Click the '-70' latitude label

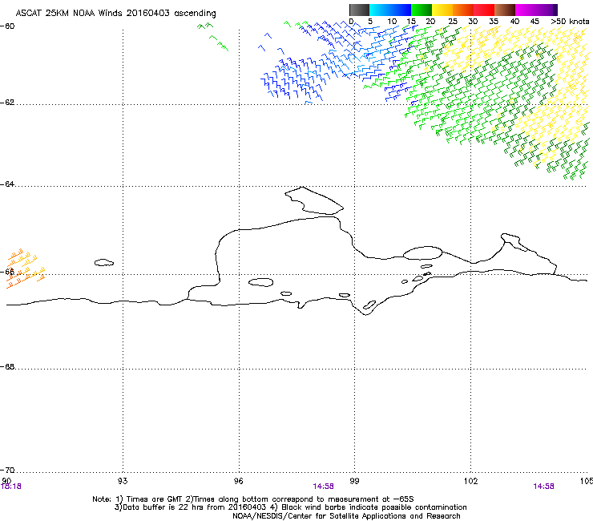(7, 471)
